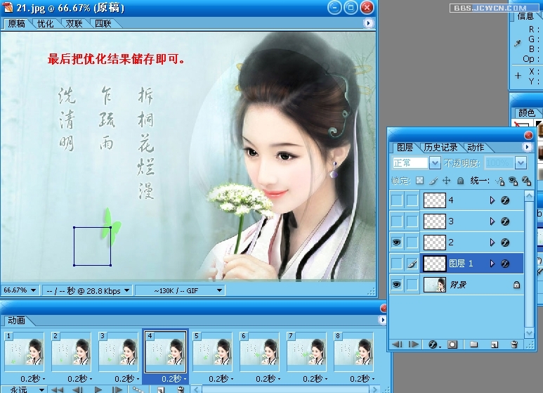The height and width of the screenshot is (393, 543).
Task: Switch to the 四联 tab
Action: (x=103, y=24)
